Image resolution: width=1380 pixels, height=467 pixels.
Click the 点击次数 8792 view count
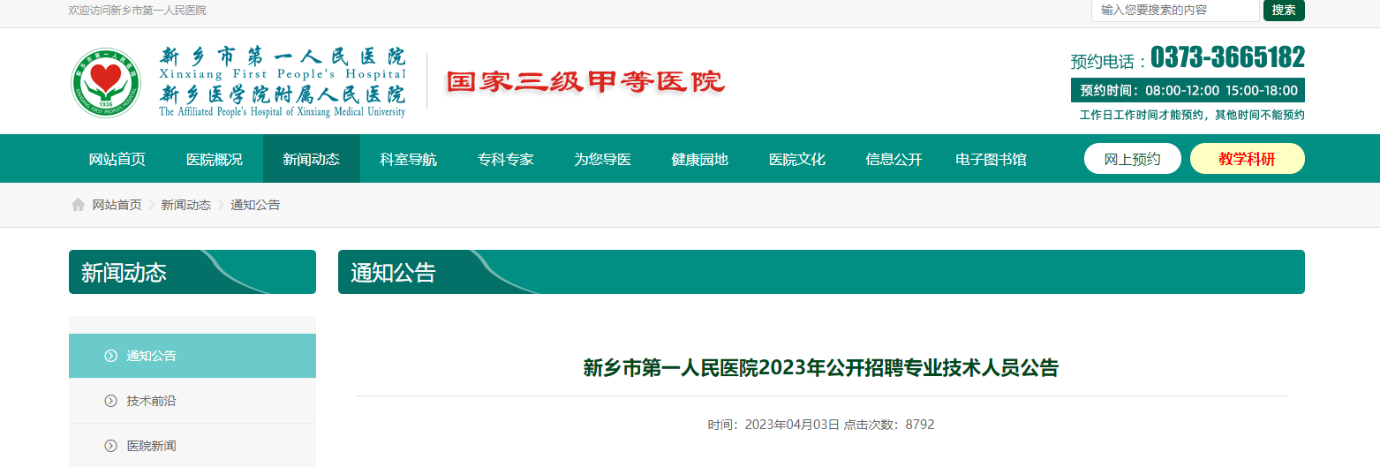(x=889, y=425)
